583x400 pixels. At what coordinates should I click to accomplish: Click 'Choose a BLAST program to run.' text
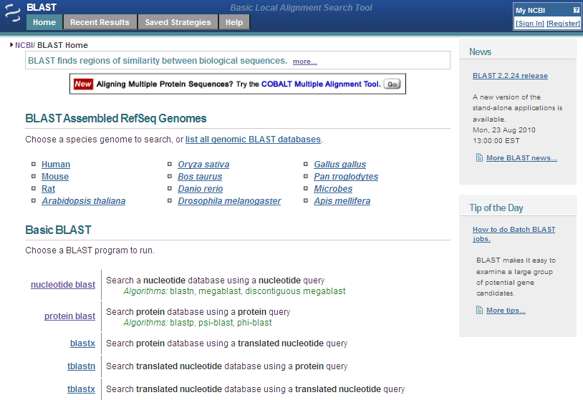pyautogui.click(x=90, y=250)
